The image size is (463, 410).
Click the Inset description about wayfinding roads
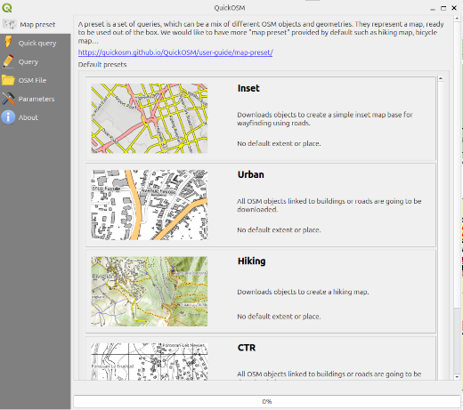[x=325, y=118]
